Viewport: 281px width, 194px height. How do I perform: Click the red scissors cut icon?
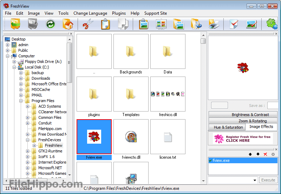[88, 24]
